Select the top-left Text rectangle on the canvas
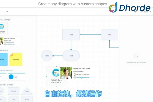The width and height of the screenshot is (153, 102). 71,35
